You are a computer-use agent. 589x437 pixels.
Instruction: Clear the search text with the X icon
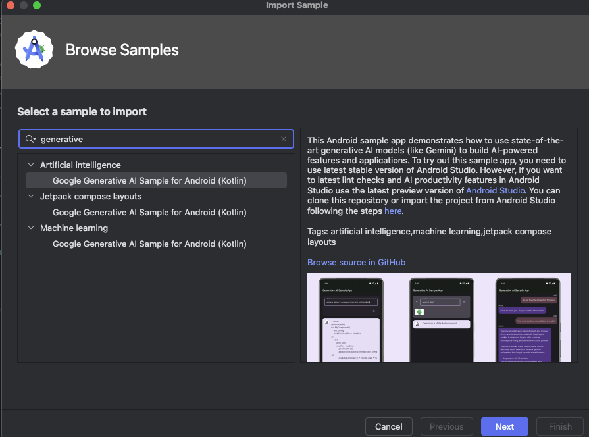point(284,139)
